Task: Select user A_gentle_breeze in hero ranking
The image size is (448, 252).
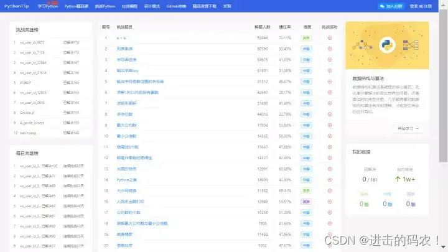Action: coord(32,123)
